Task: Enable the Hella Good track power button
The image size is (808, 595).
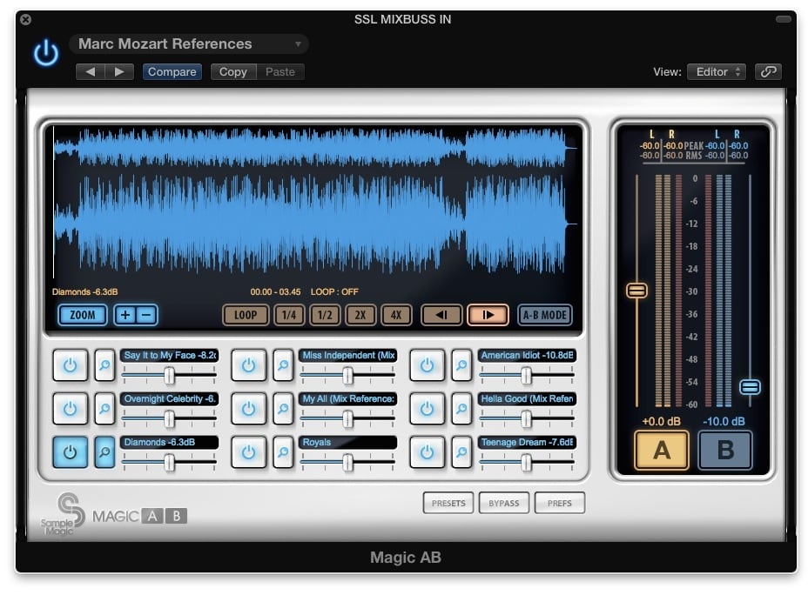Action: 427,409
